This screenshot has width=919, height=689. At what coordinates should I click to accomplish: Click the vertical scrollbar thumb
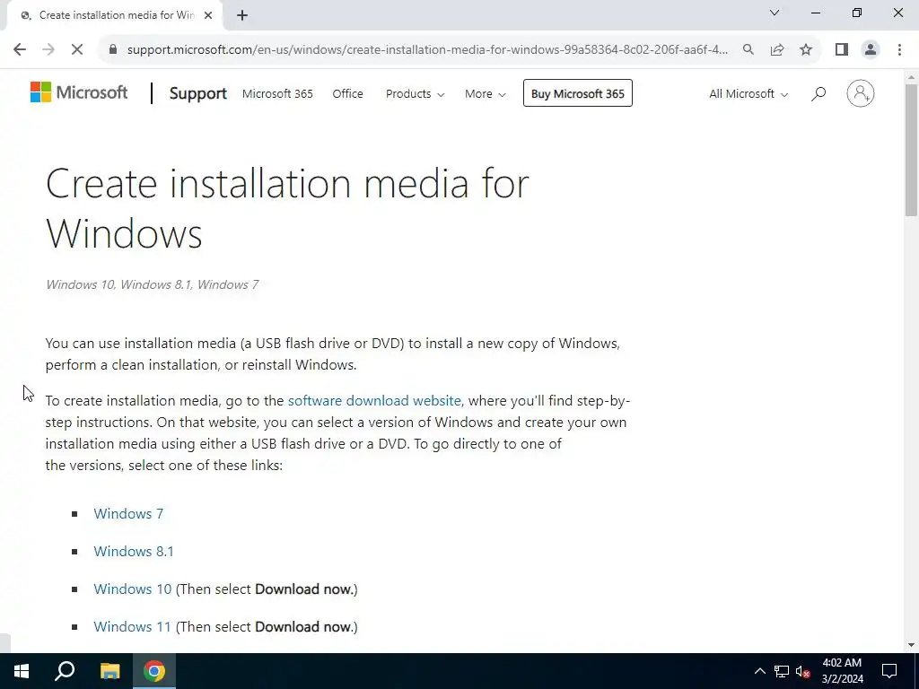tap(911, 150)
